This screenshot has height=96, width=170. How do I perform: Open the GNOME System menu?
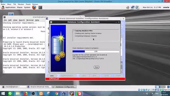[x=27, y=7]
